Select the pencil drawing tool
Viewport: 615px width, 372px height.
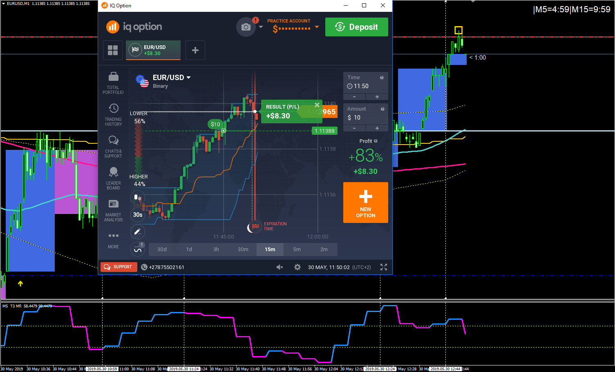point(138,232)
